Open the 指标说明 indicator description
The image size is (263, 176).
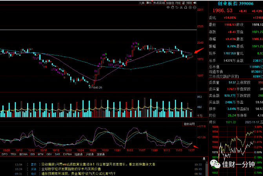tap(189, 124)
